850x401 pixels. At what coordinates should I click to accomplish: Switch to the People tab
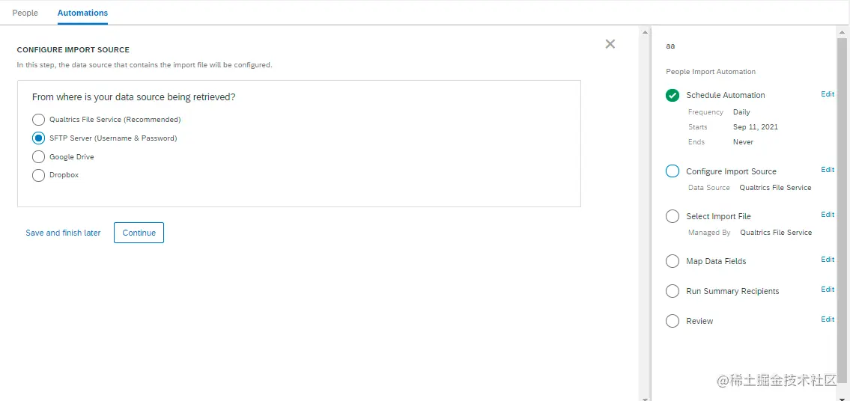click(x=25, y=13)
